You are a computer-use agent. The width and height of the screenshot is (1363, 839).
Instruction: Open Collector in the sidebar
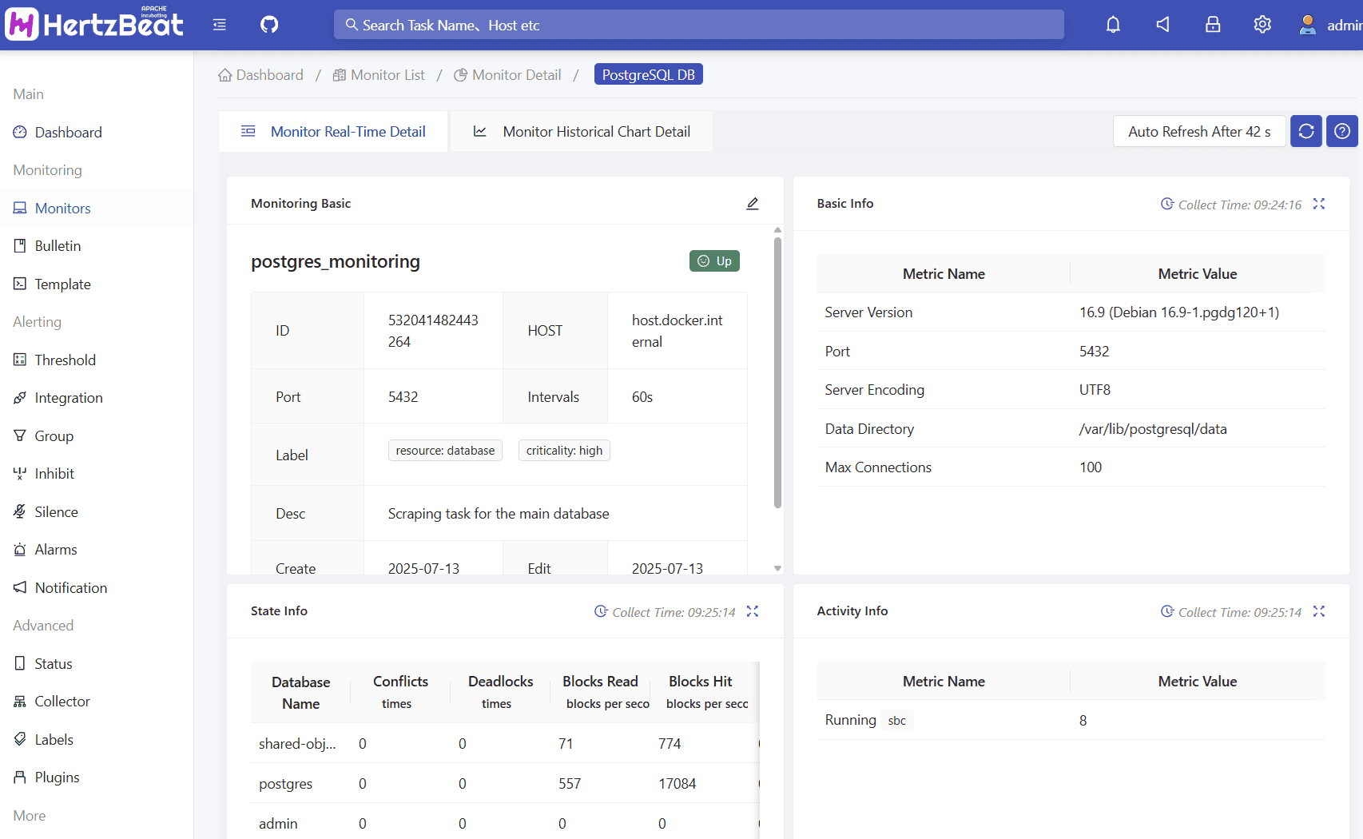(x=97, y=702)
